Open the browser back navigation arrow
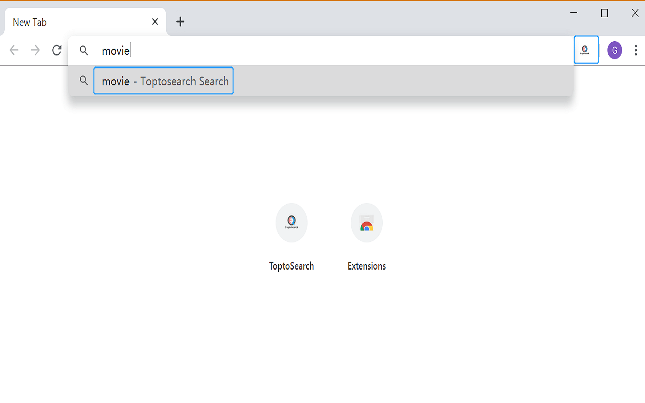 [x=14, y=50]
